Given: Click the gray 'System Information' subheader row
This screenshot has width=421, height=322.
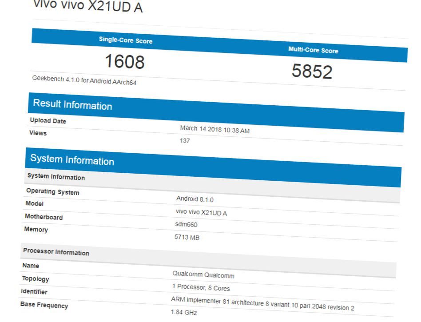Looking at the screenshot, I should pyautogui.click(x=212, y=186).
